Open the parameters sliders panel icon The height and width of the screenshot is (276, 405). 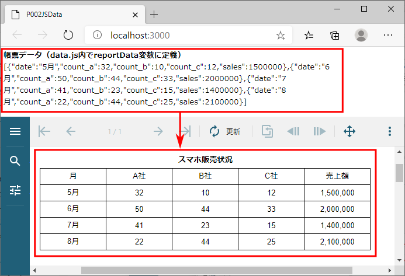[x=15, y=190]
